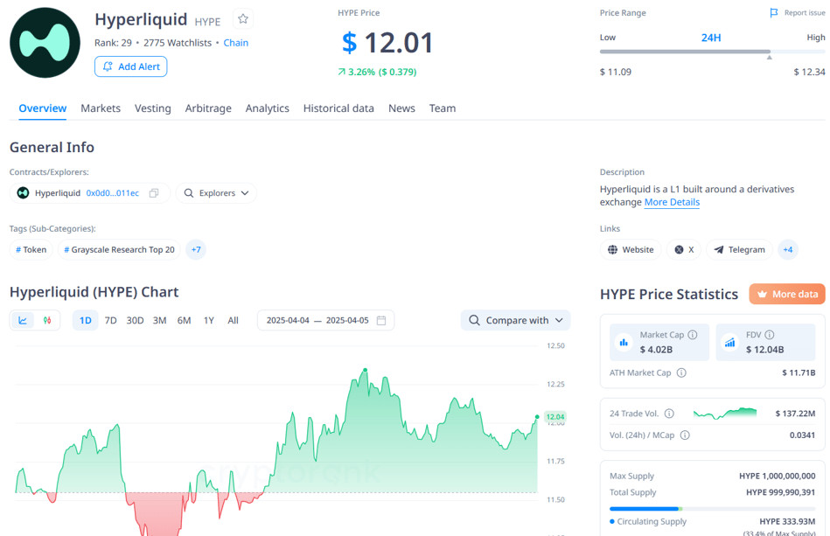Viewport: 830px width, 536px height.
Task: Click the More data button
Action: tap(786, 295)
